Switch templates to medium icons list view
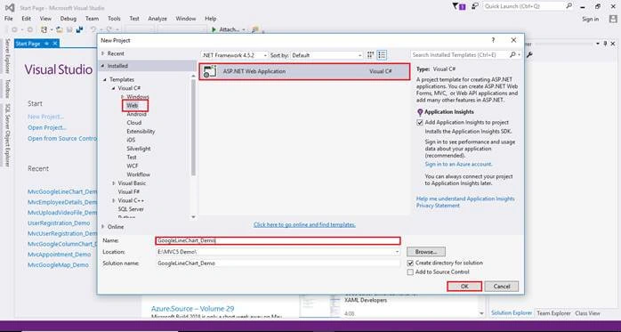This screenshot has height=332, width=621. tap(382, 55)
